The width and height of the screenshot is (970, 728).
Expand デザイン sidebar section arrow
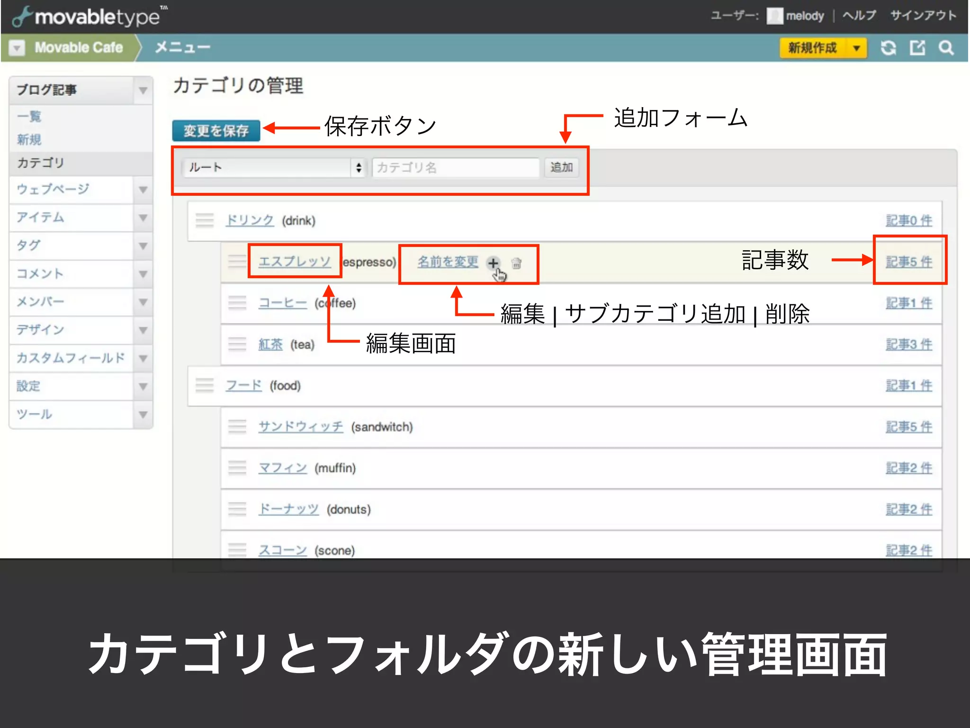(x=143, y=330)
